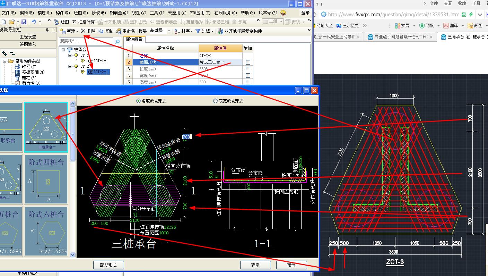Click the New file icon in toolbar
Image resolution: width=488 pixels, height=276 pixels.
point(3,22)
